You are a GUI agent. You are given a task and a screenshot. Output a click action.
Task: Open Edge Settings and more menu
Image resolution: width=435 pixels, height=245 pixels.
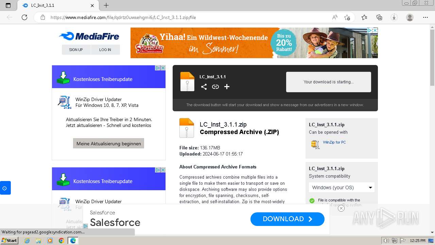[425, 17]
